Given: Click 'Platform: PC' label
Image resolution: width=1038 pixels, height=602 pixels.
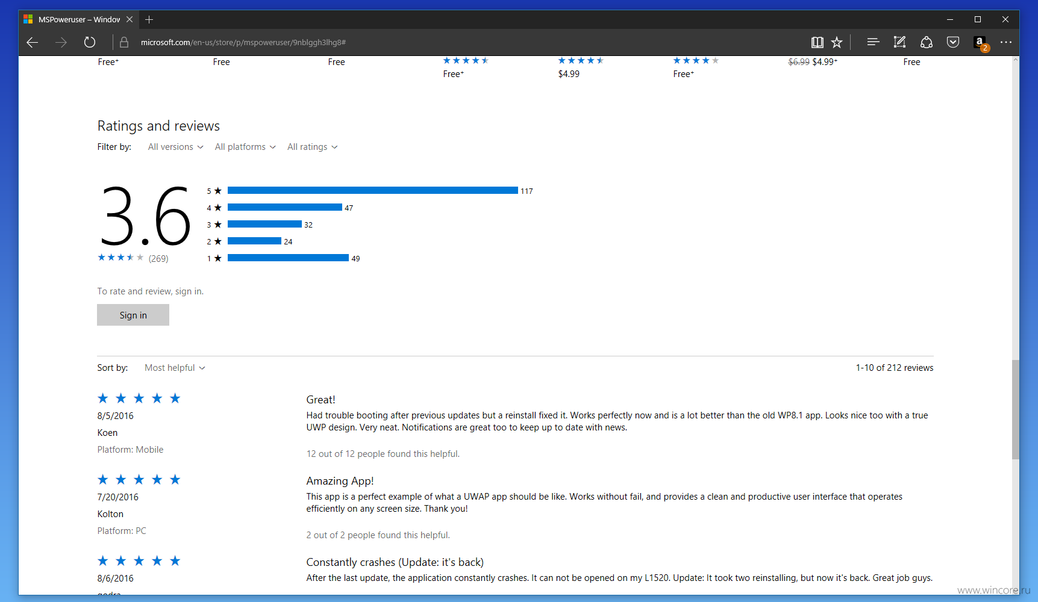Looking at the screenshot, I should coord(122,531).
